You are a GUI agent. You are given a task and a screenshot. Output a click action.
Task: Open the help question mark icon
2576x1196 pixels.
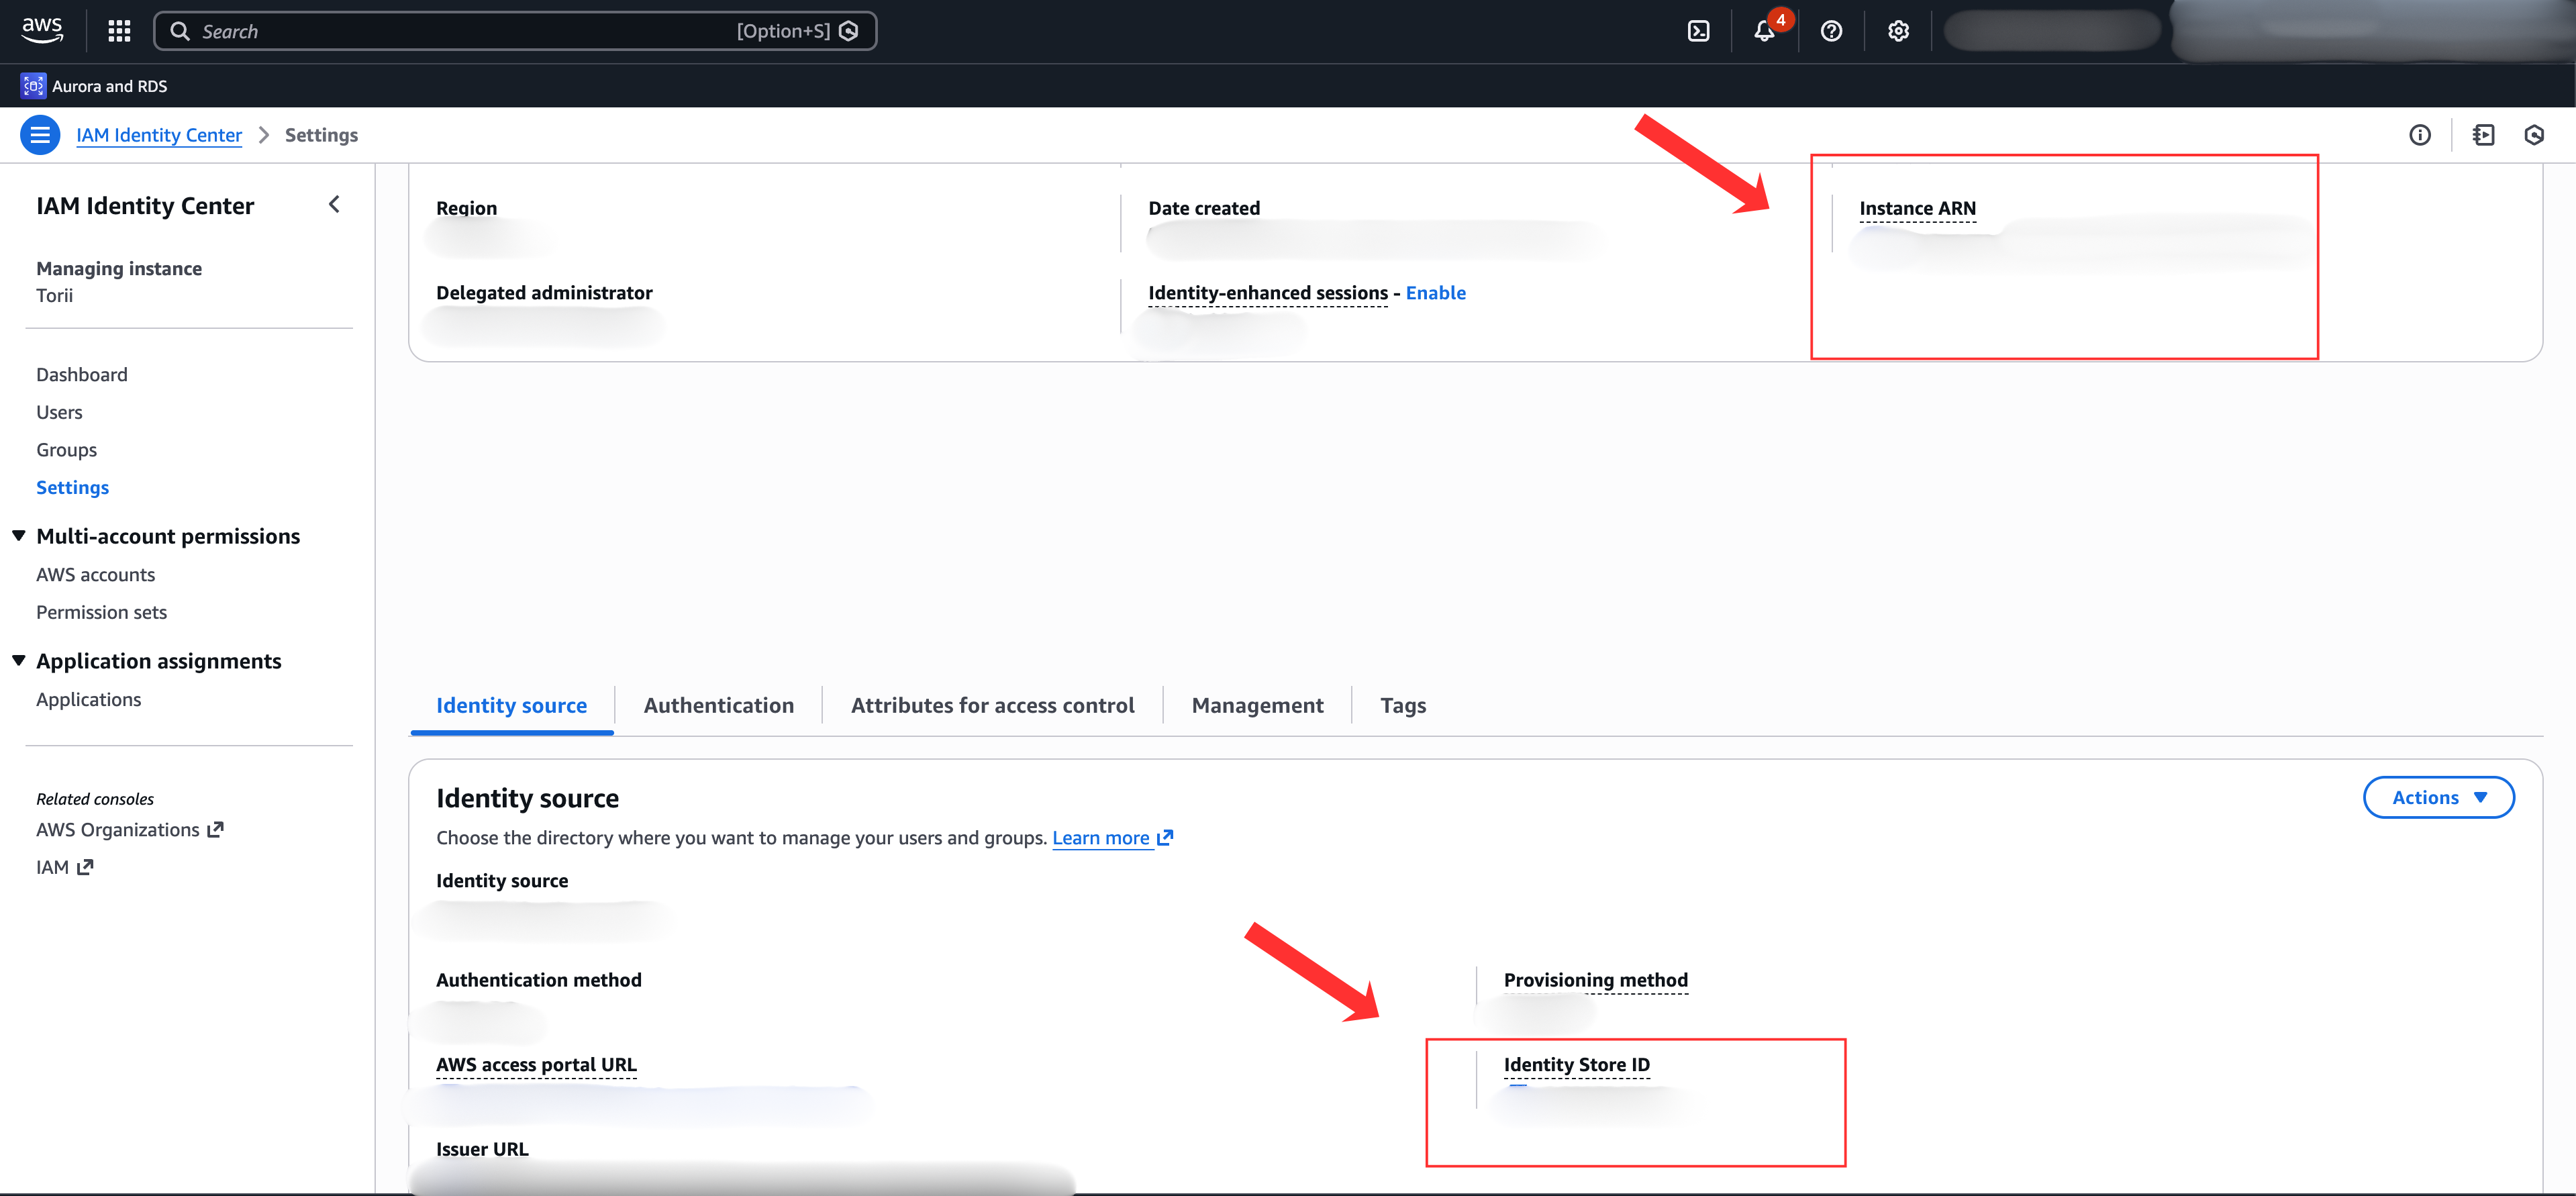1831,31
